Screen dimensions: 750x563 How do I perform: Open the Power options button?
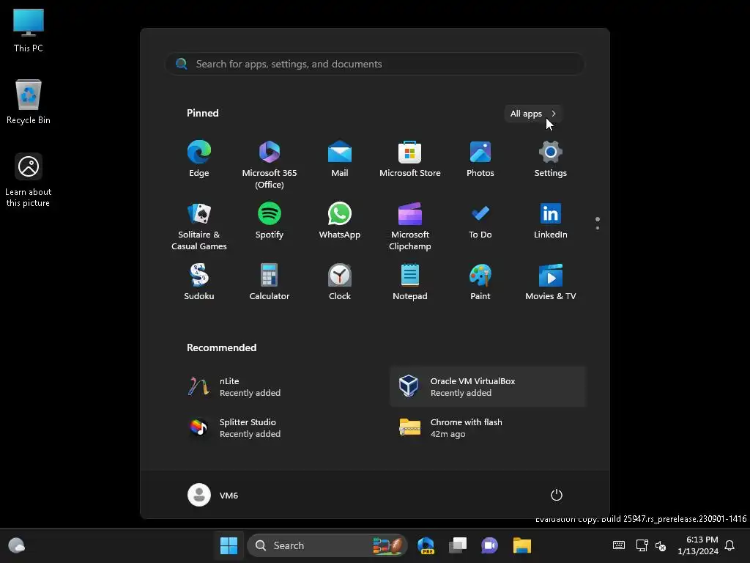557,495
